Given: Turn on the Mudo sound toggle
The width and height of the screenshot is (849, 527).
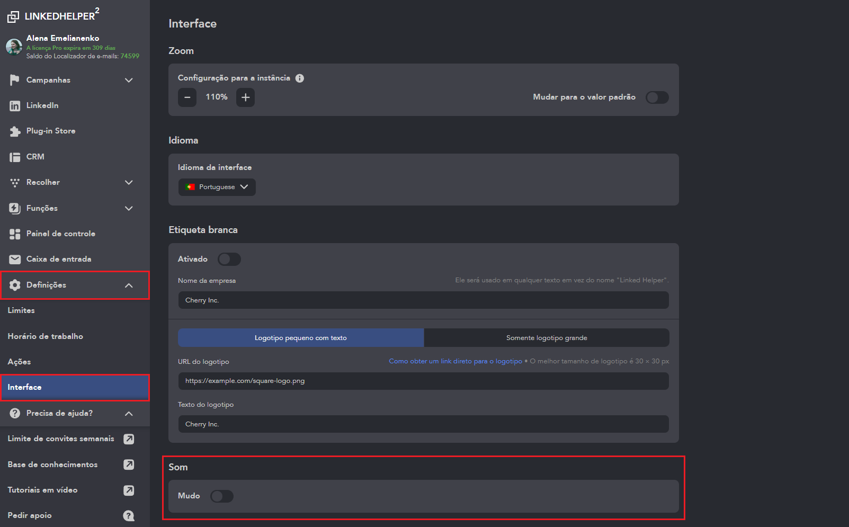Looking at the screenshot, I should tap(221, 496).
